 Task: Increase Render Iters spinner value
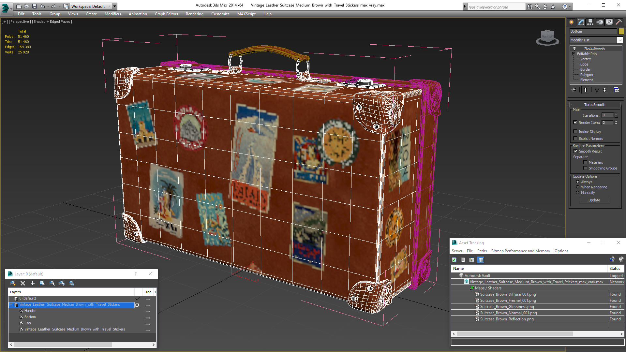(x=616, y=122)
